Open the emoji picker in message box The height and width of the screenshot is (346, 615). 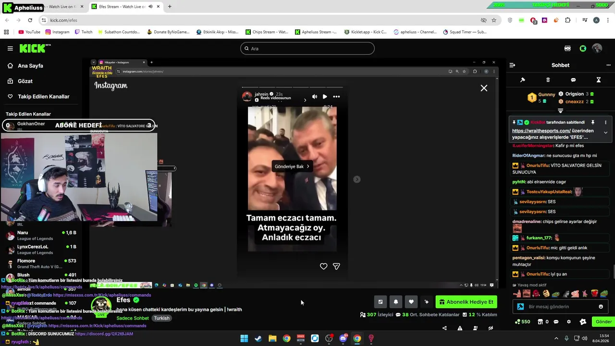[x=601, y=307]
